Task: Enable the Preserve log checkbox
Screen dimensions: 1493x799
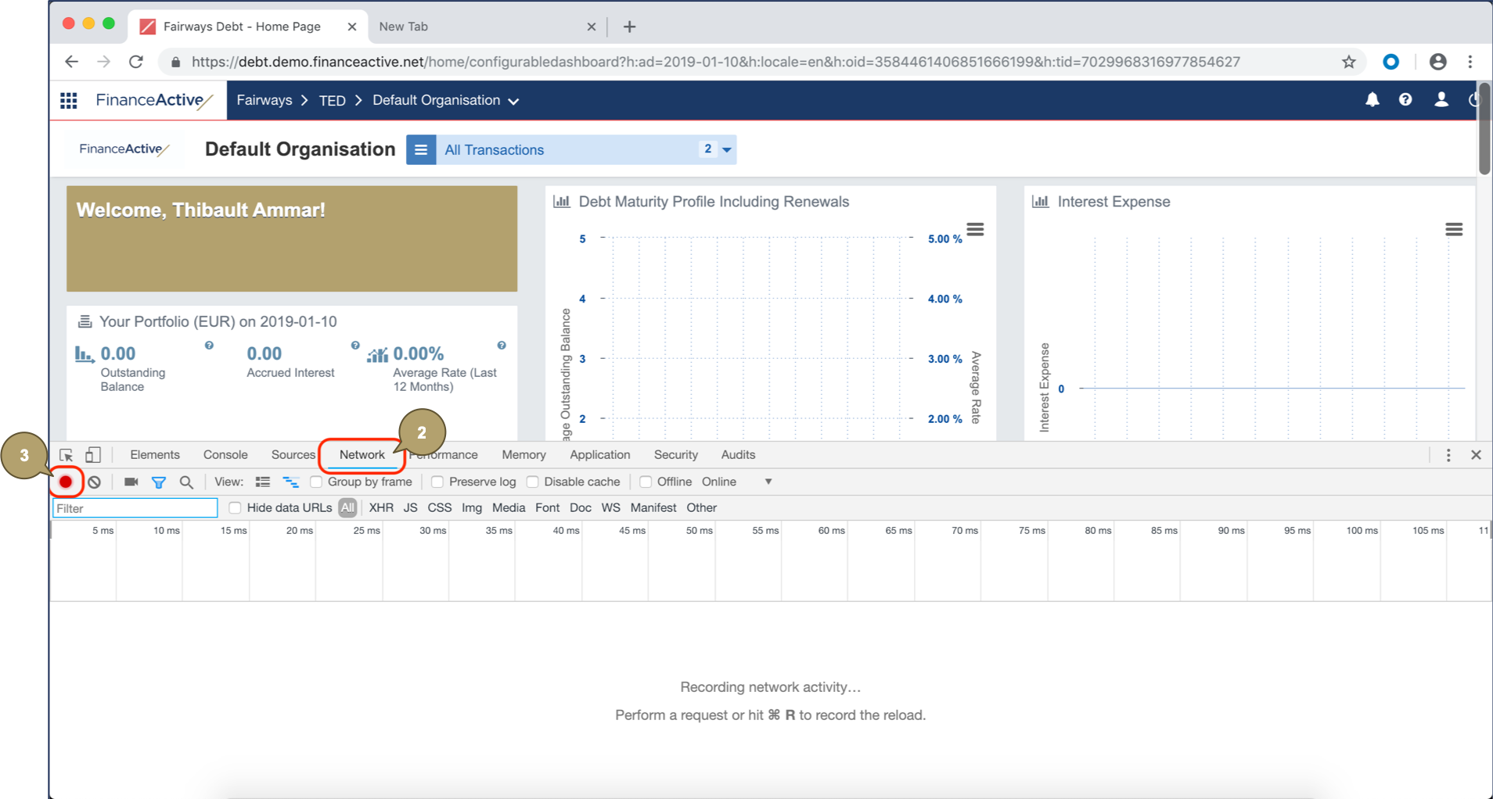Action: (x=437, y=482)
